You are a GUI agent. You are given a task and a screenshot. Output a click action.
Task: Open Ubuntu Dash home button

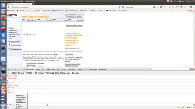click(3, 5)
